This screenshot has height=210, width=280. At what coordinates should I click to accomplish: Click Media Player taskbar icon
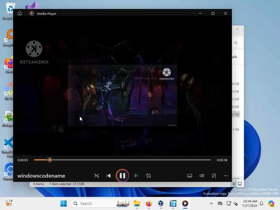185,203
